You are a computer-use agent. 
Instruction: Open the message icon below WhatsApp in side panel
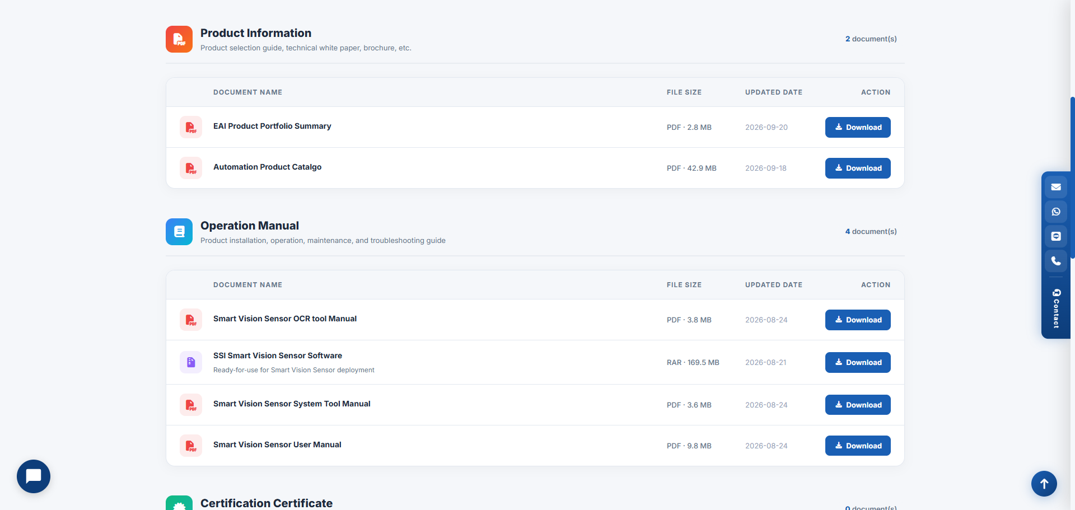coord(1056,236)
